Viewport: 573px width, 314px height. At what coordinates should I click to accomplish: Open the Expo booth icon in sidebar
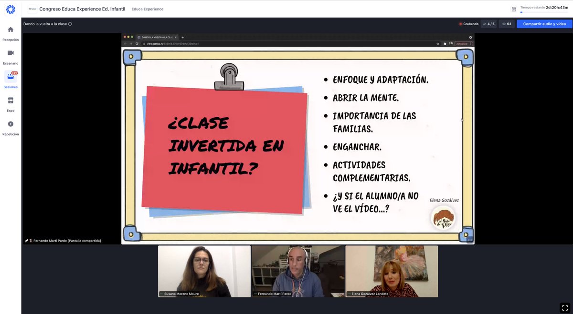point(11,101)
